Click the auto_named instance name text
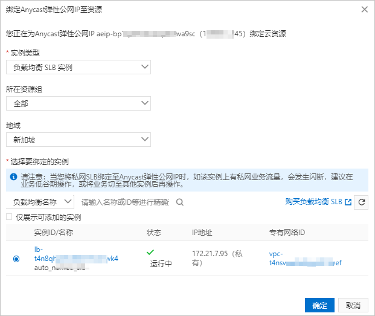The height and width of the screenshot is (316, 375). (x=60, y=268)
